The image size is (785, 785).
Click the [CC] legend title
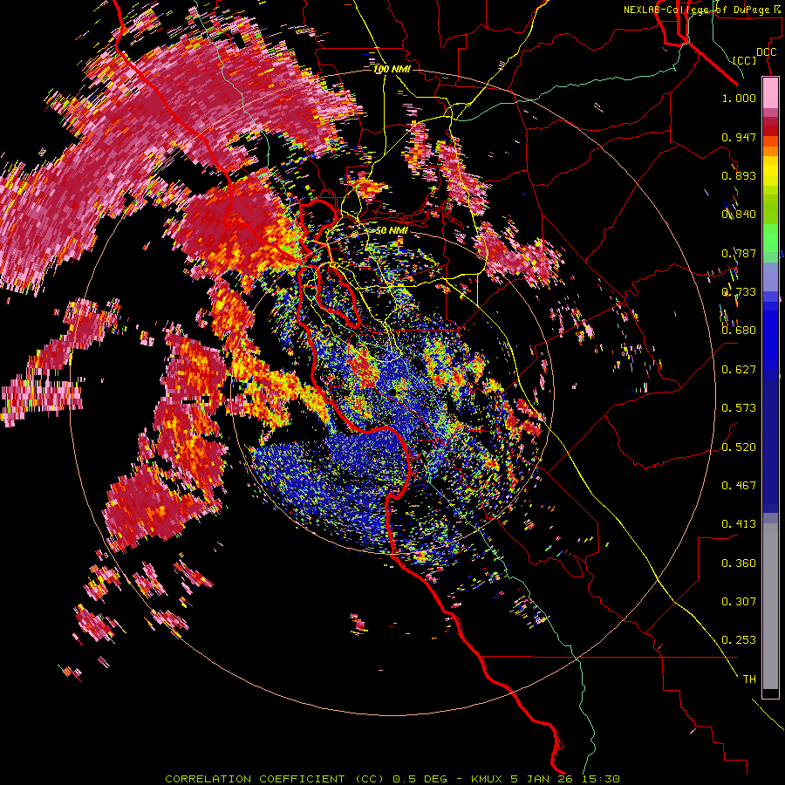pos(744,60)
